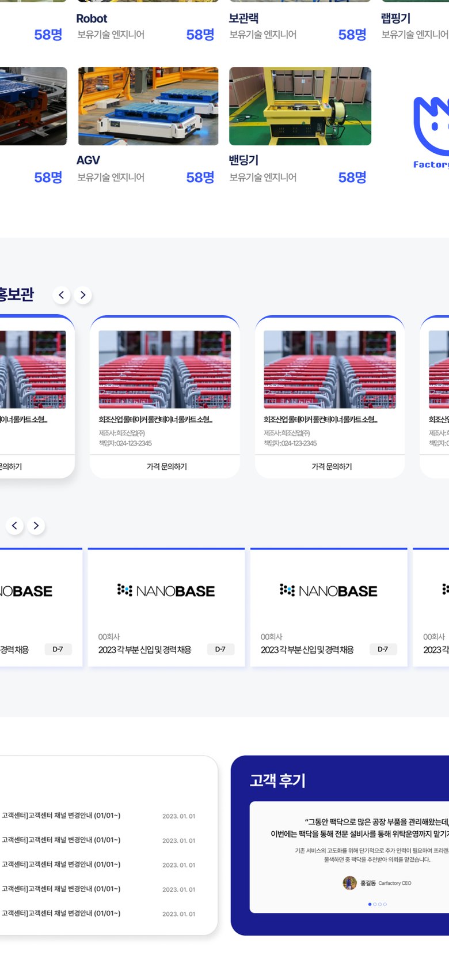Click the Carfactory CEO label
The width and height of the screenshot is (449, 973).
pos(395,883)
